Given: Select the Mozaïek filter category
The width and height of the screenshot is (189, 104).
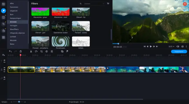Looking at the screenshot, I should (13, 41).
